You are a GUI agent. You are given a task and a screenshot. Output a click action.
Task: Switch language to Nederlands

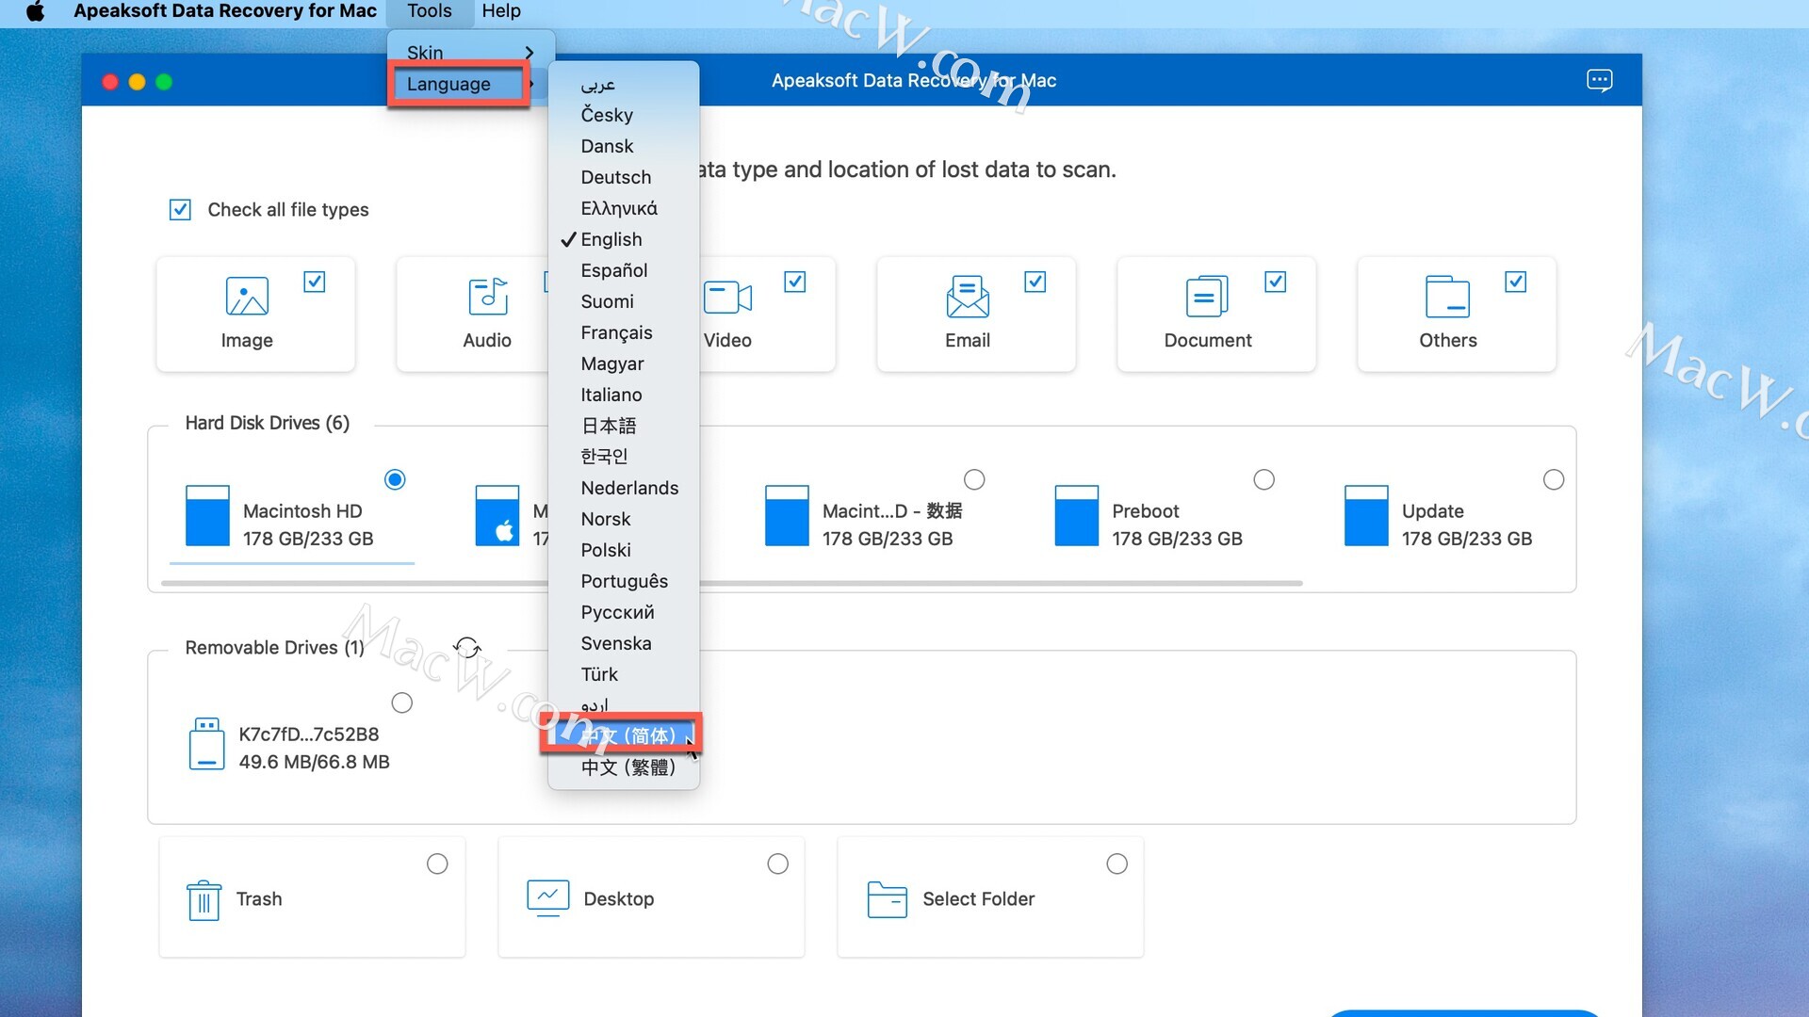[624, 488]
